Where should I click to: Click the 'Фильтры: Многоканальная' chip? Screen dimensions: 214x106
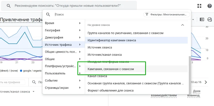point(167,15)
